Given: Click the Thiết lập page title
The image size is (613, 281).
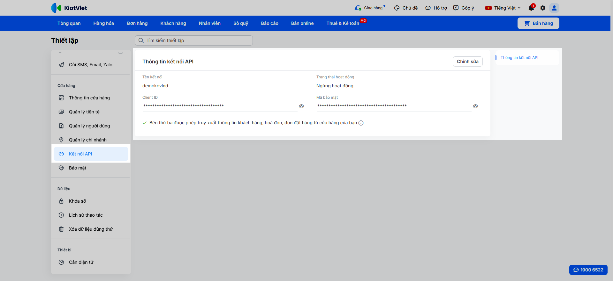Looking at the screenshot, I should (x=65, y=40).
